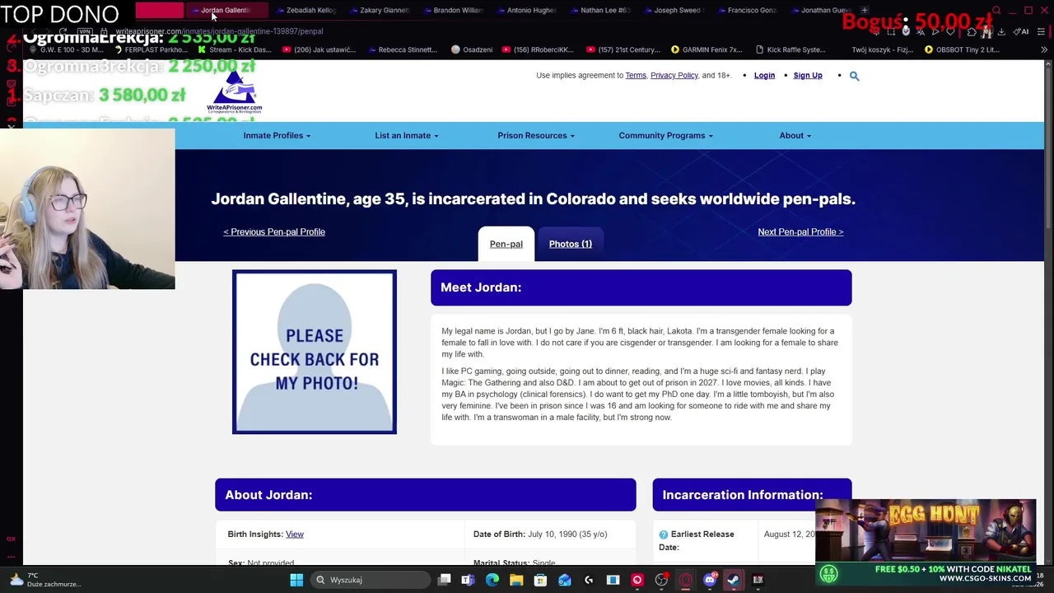
Task: Open OBS Studio from the taskbar
Action: 661,580
